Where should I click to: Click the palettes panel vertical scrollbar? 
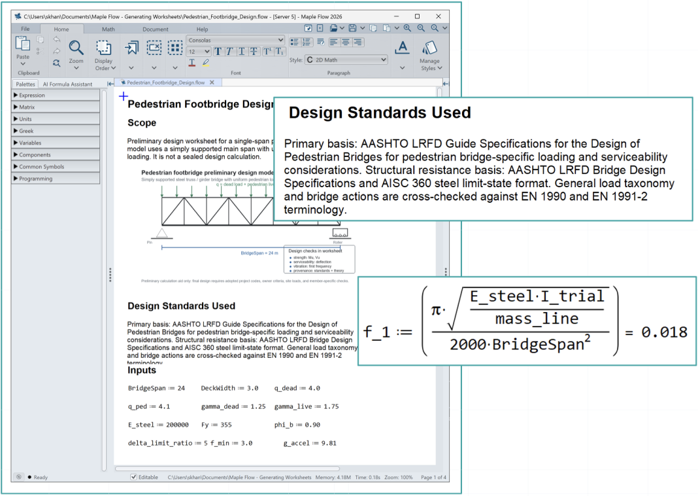[104, 280]
